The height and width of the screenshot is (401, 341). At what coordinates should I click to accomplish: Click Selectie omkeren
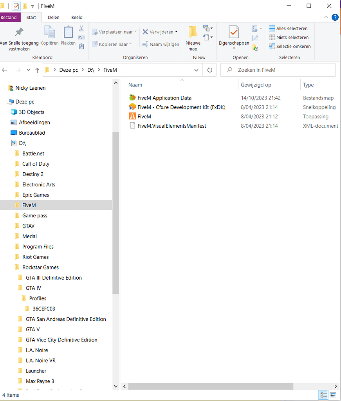(x=290, y=46)
